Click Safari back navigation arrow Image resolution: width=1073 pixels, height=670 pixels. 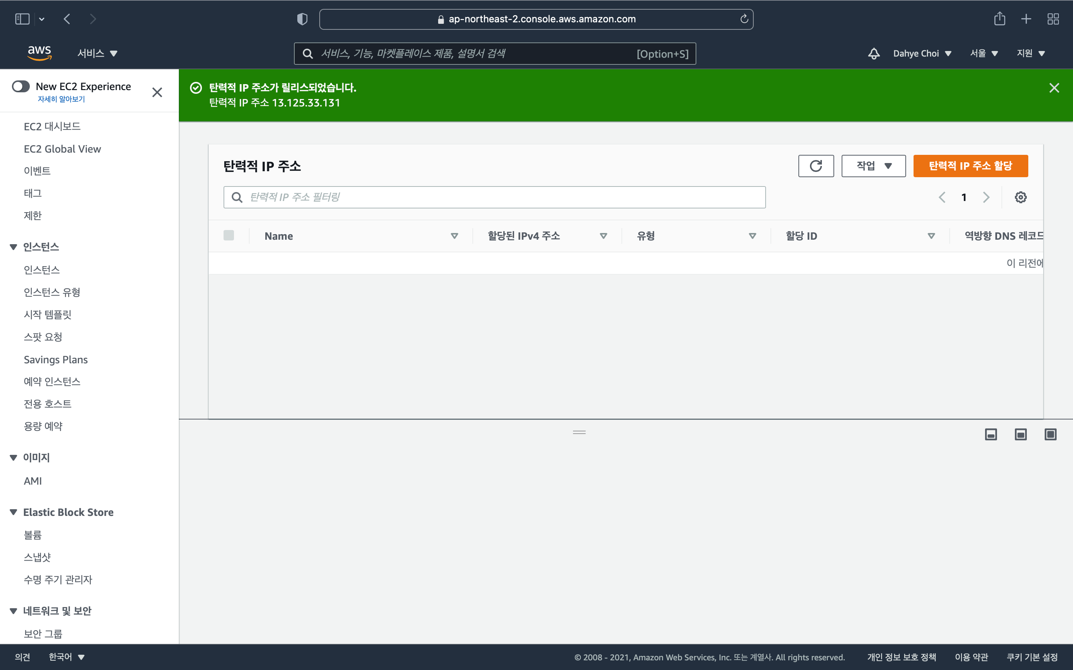point(67,19)
